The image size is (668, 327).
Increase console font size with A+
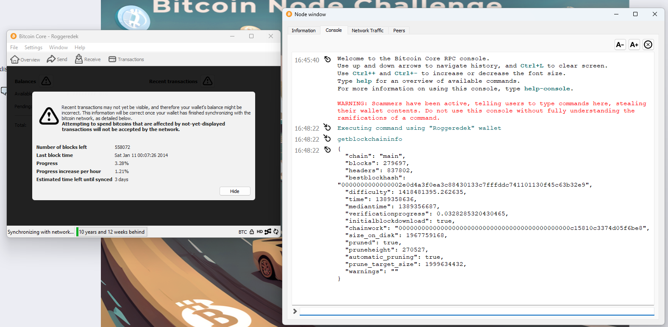coord(634,45)
